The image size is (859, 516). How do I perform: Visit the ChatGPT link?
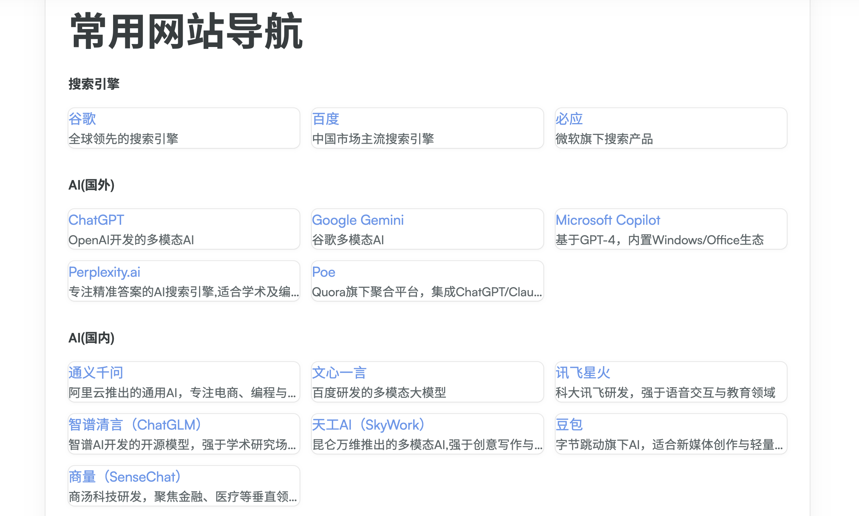96,220
